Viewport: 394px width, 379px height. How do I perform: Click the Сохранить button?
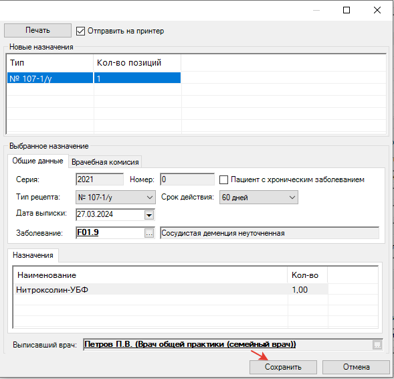(x=283, y=367)
